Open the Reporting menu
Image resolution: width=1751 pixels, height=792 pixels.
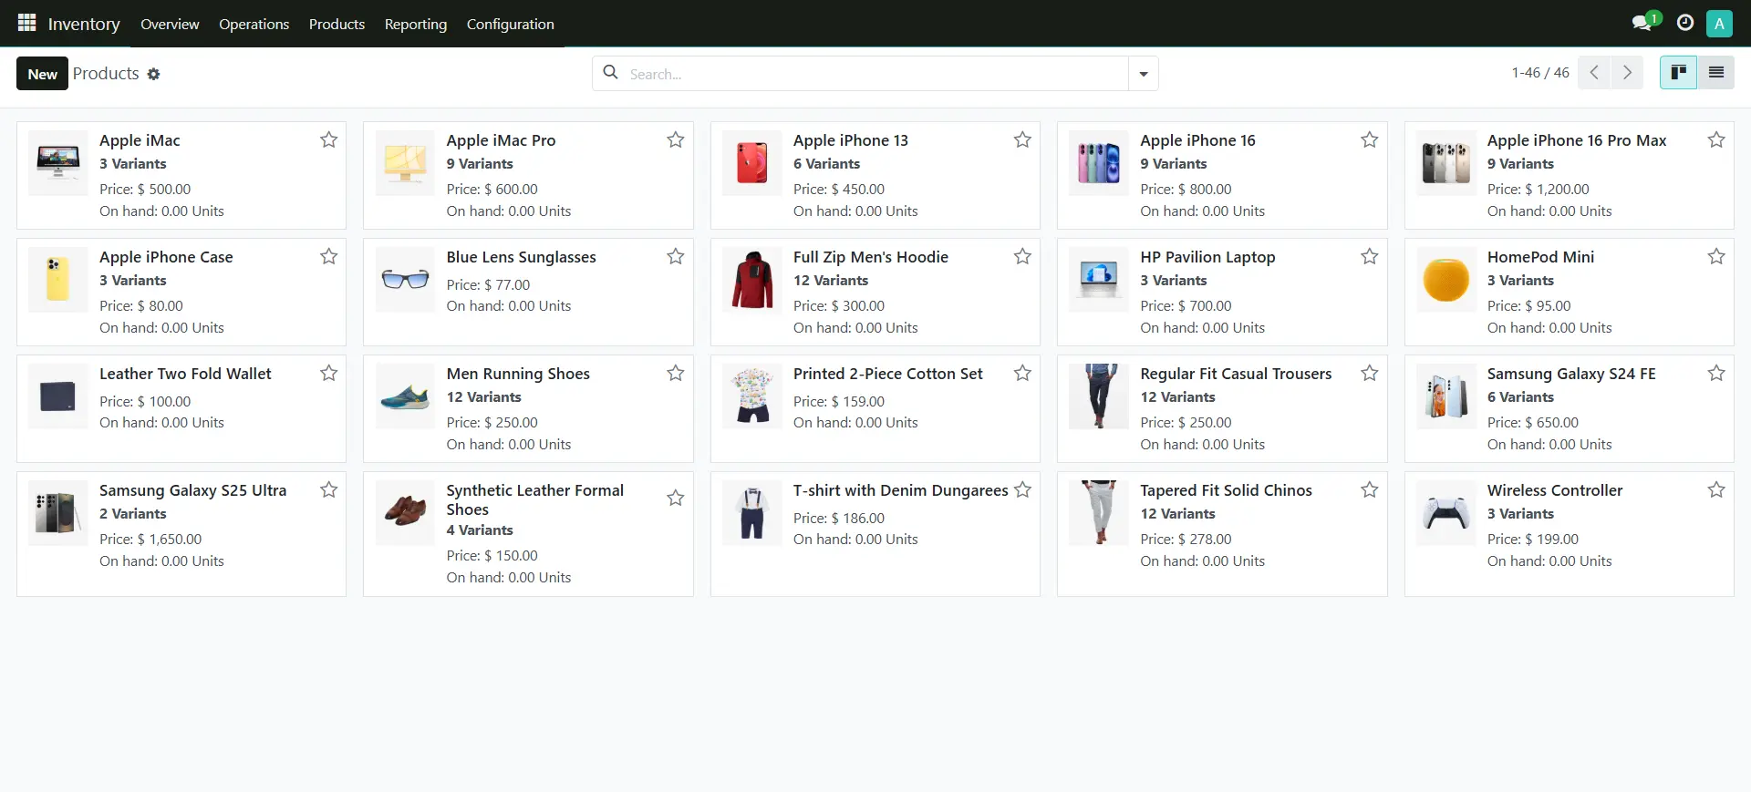[415, 24]
